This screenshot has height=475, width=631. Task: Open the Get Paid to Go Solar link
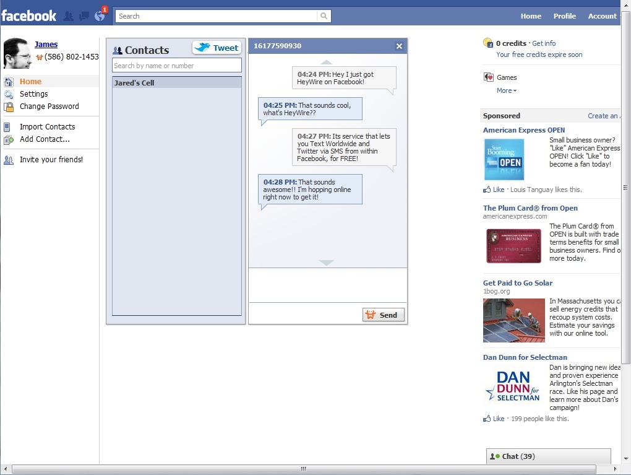518,283
